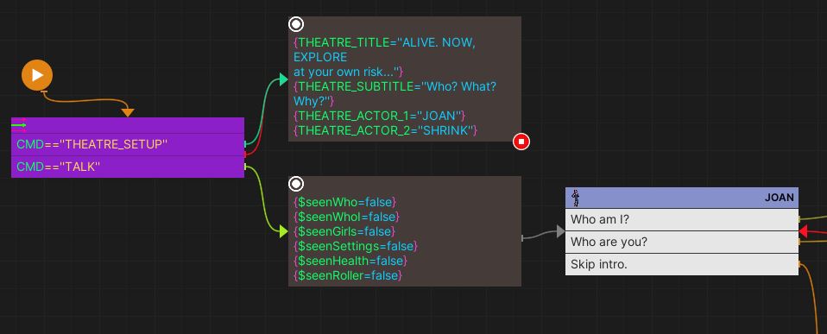Choose the "Skip intro." dialogue option
827x334 pixels.
681,264
